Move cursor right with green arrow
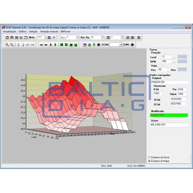193x193 pixels. (46, 45)
